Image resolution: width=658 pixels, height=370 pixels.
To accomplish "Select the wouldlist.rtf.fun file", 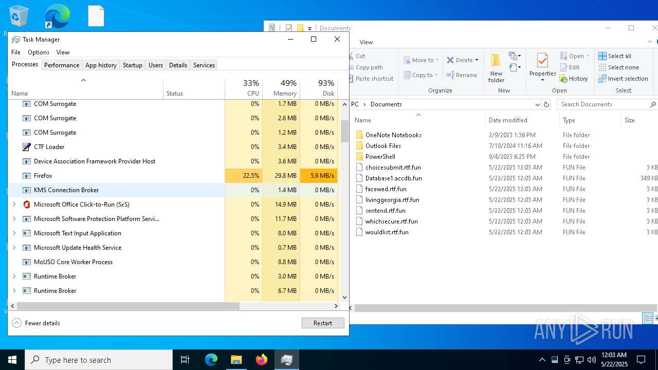I will click(387, 232).
